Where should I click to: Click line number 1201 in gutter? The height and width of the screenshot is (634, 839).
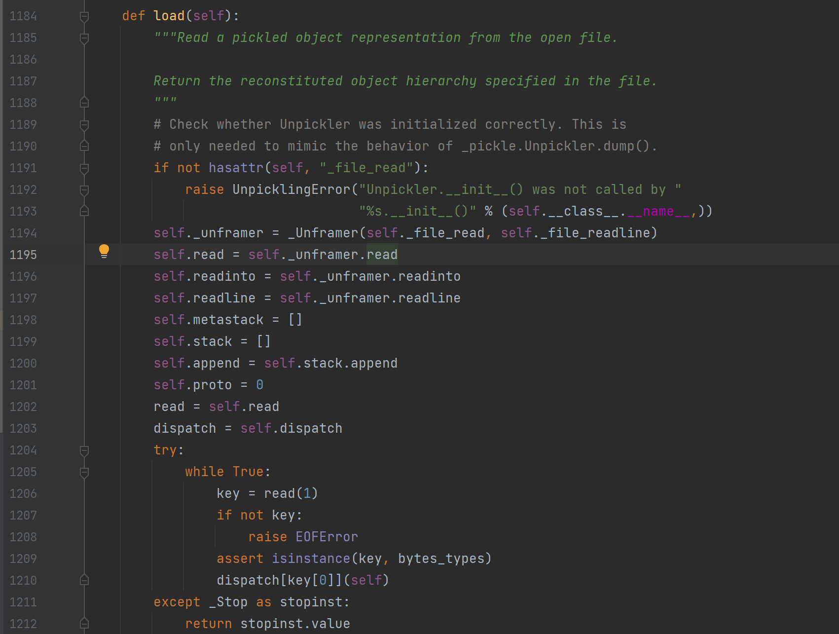(x=23, y=385)
